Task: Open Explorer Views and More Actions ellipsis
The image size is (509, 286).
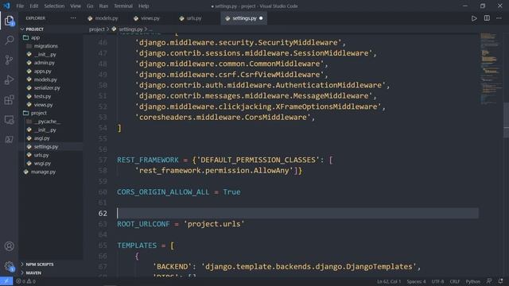Action: tap(73, 18)
